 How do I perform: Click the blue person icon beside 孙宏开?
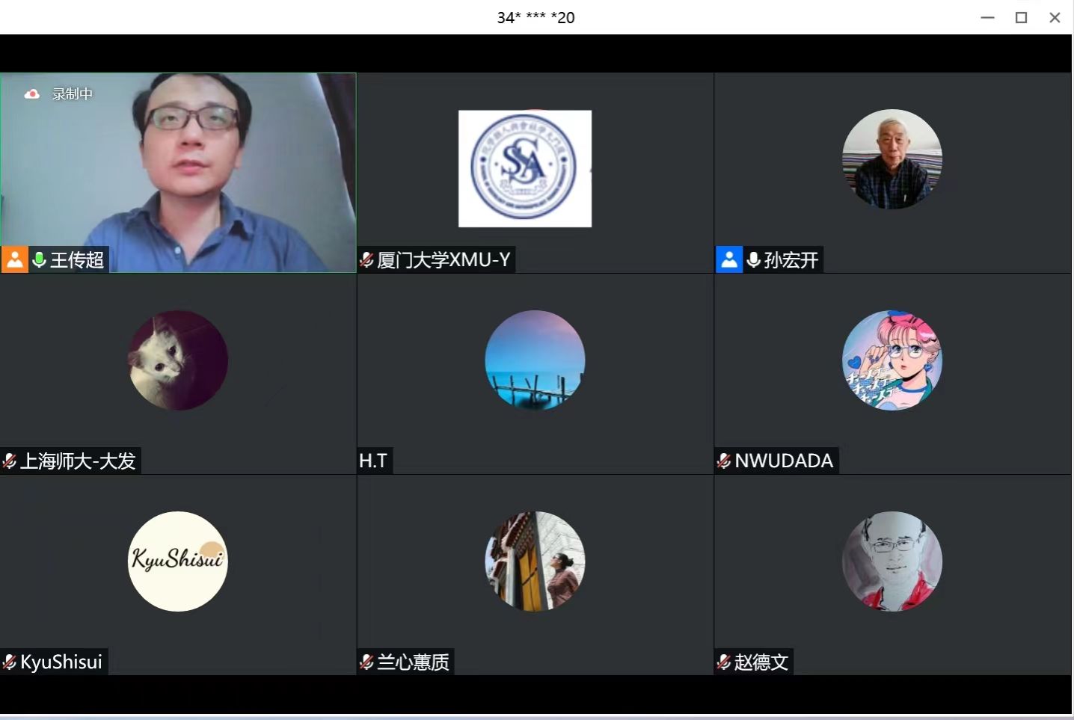729,259
